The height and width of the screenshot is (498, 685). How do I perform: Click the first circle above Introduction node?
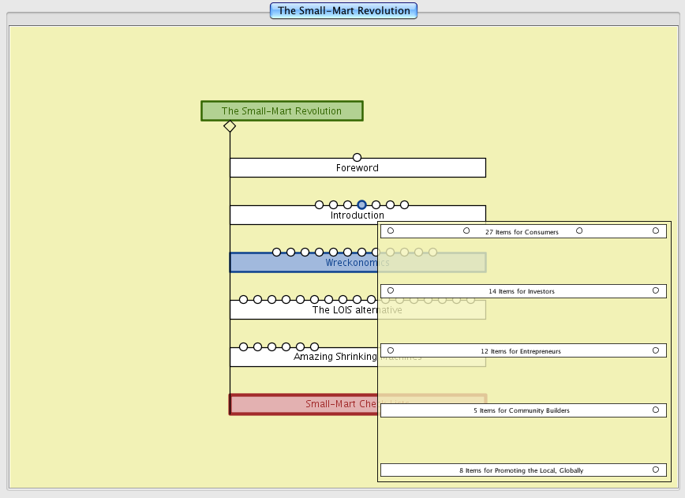(319, 205)
